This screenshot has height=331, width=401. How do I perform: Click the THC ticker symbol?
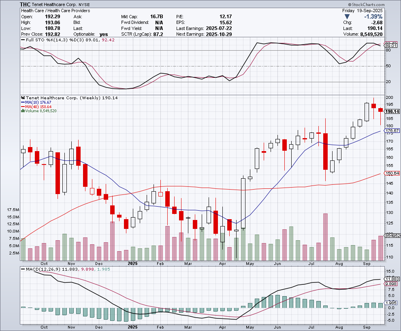(25, 4)
